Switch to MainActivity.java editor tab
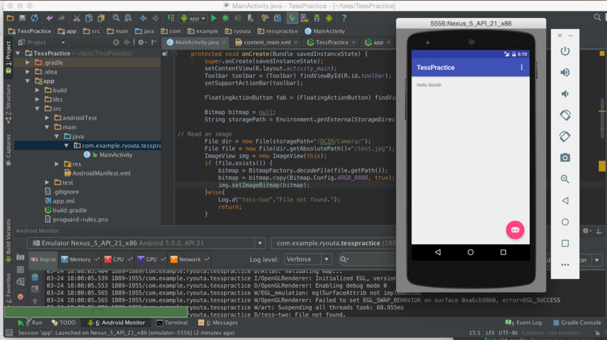 click(x=196, y=42)
